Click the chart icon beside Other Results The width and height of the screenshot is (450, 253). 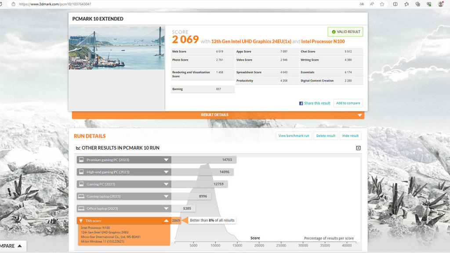click(x=78, y=148)
